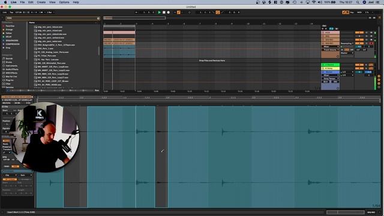Open the Wi-Fi status menu
Image resolution: width=384 pixels, height=216 pixels.
point(314,2)
